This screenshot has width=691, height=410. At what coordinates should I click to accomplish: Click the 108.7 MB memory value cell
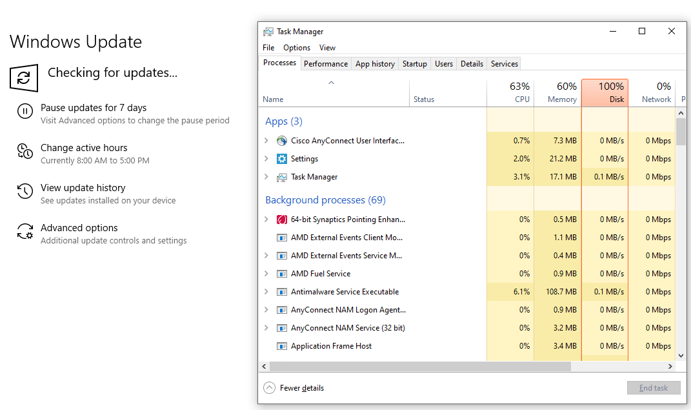pyautogui.click(x=558, y=292)
